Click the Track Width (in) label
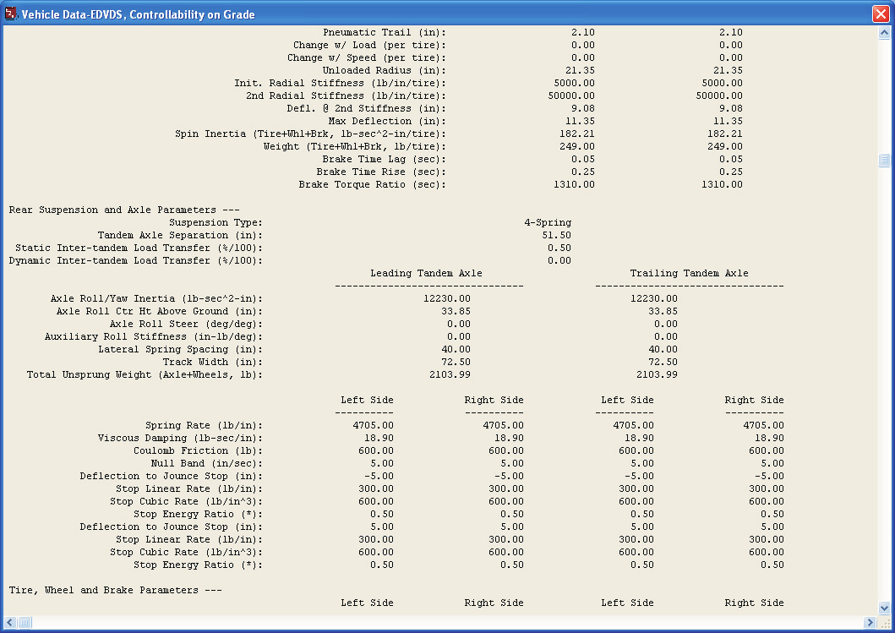Viewport: 895px width, 633px height. (x=212, y=362)
